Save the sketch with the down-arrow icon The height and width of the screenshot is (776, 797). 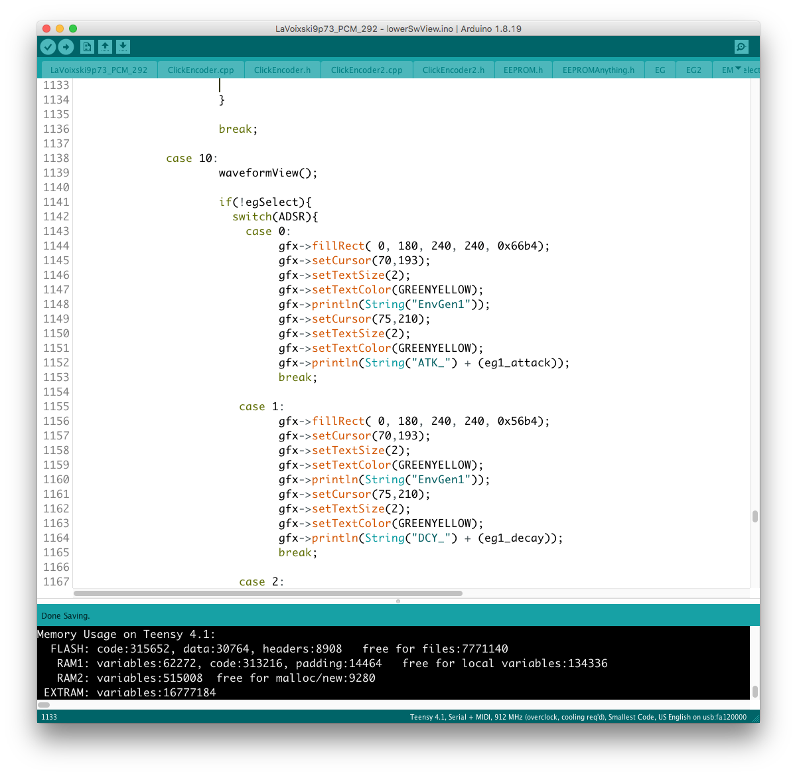(123, 46)
